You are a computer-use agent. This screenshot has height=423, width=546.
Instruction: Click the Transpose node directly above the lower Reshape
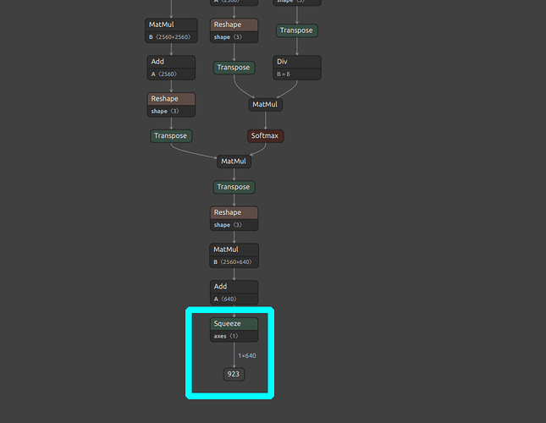tap(234, 187)
